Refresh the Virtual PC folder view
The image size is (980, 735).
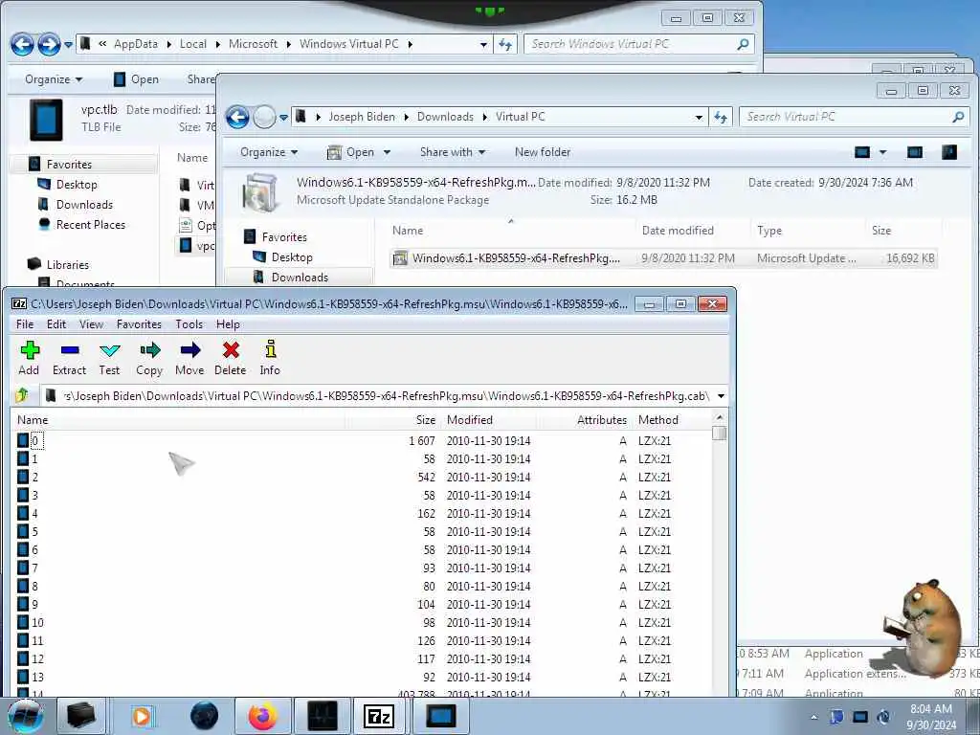coord(721,117)
